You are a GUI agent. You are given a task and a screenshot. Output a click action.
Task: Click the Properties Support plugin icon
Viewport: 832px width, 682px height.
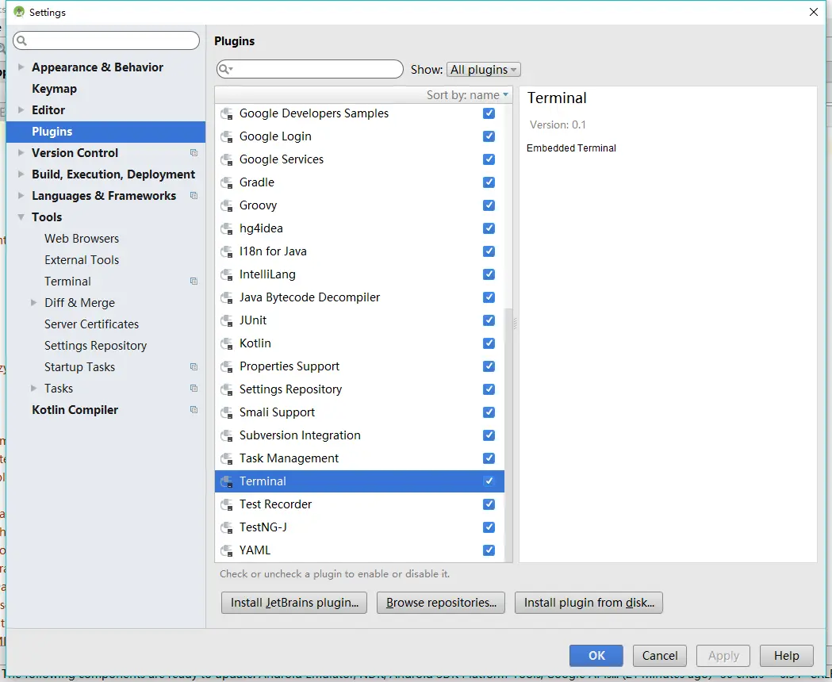[x=227, y=366]
